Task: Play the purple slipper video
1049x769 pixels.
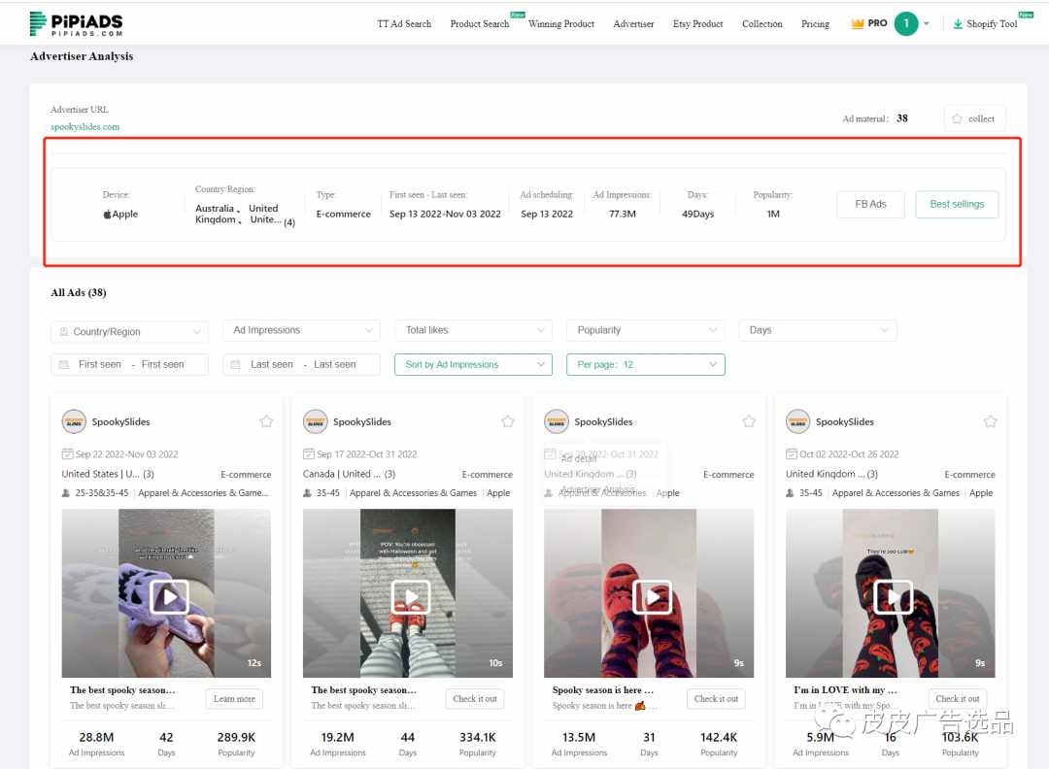Action: [x=169, y=596]
